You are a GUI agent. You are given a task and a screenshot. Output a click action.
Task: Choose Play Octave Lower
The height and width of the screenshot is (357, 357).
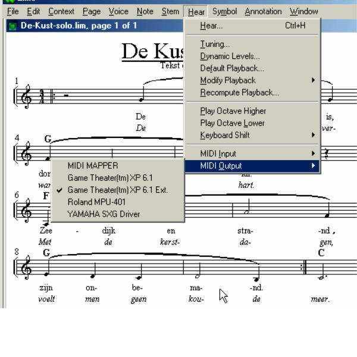(252, 123)
